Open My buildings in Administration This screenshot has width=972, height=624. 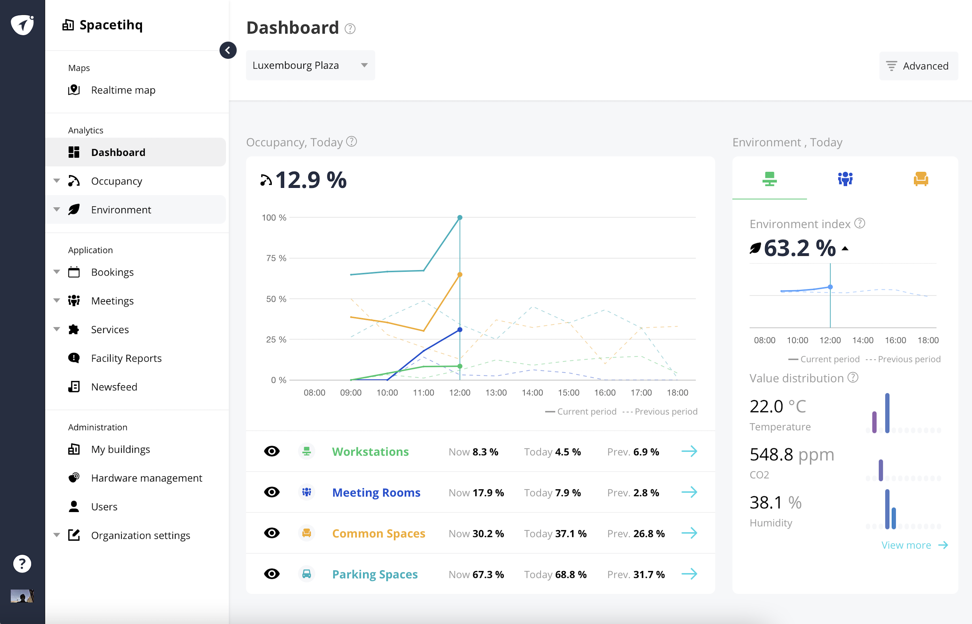tap(120, 449)
